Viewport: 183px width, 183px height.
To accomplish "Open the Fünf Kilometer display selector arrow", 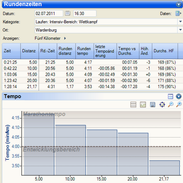I will coord(65,39).
